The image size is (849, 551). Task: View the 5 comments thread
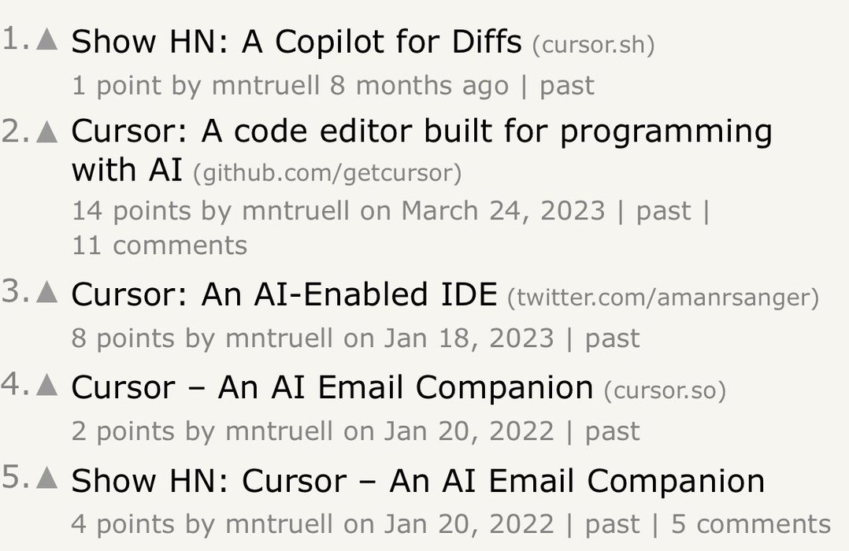[x=751, y=524]
